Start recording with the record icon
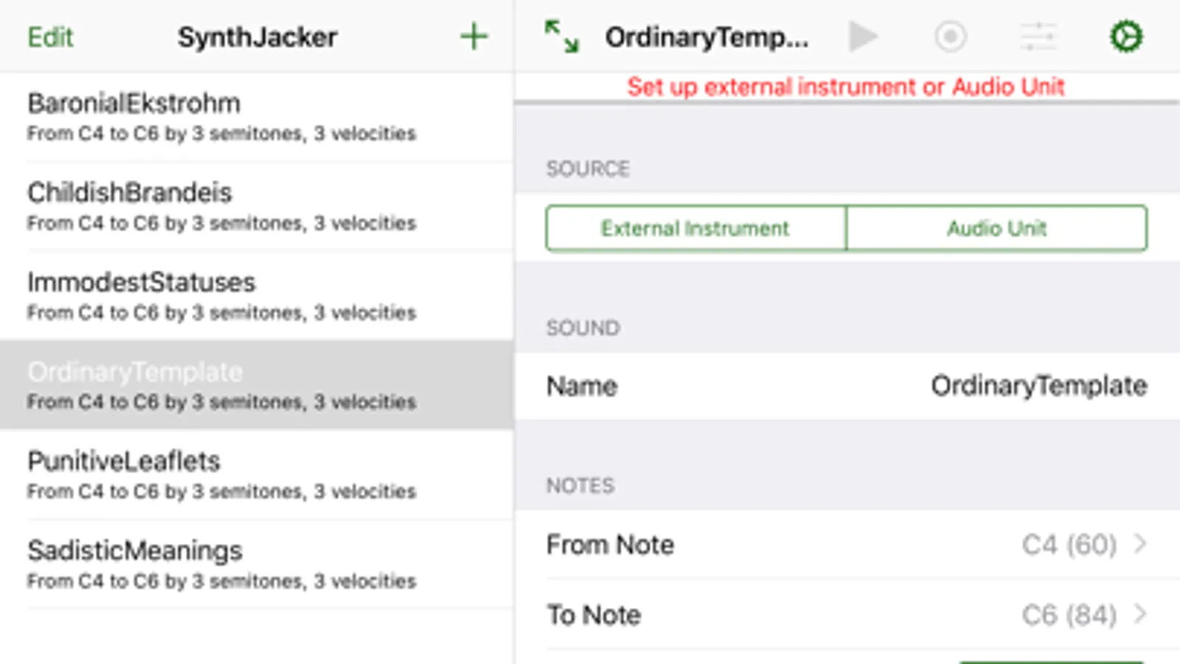The height and width of the screenshot is (664, 1180). point(950,36)
